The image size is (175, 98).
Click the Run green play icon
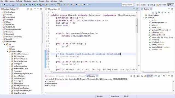coord(35,5)
